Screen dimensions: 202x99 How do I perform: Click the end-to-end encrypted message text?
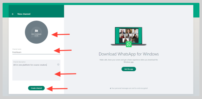[x=129, y=88]
